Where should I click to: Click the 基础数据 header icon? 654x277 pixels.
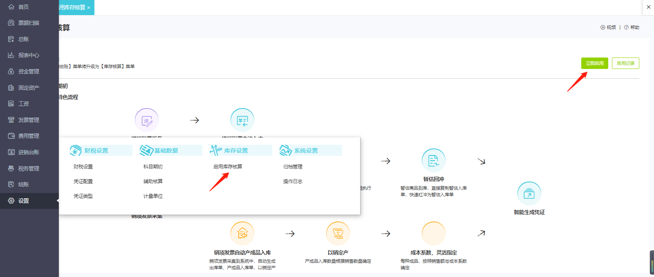click(x=146, y=151)
